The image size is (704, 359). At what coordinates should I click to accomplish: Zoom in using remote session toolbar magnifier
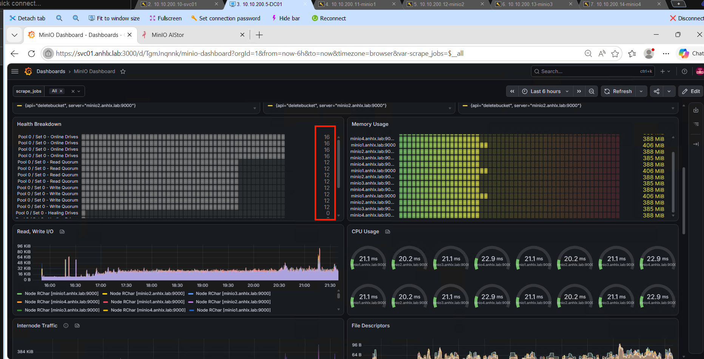59,18
